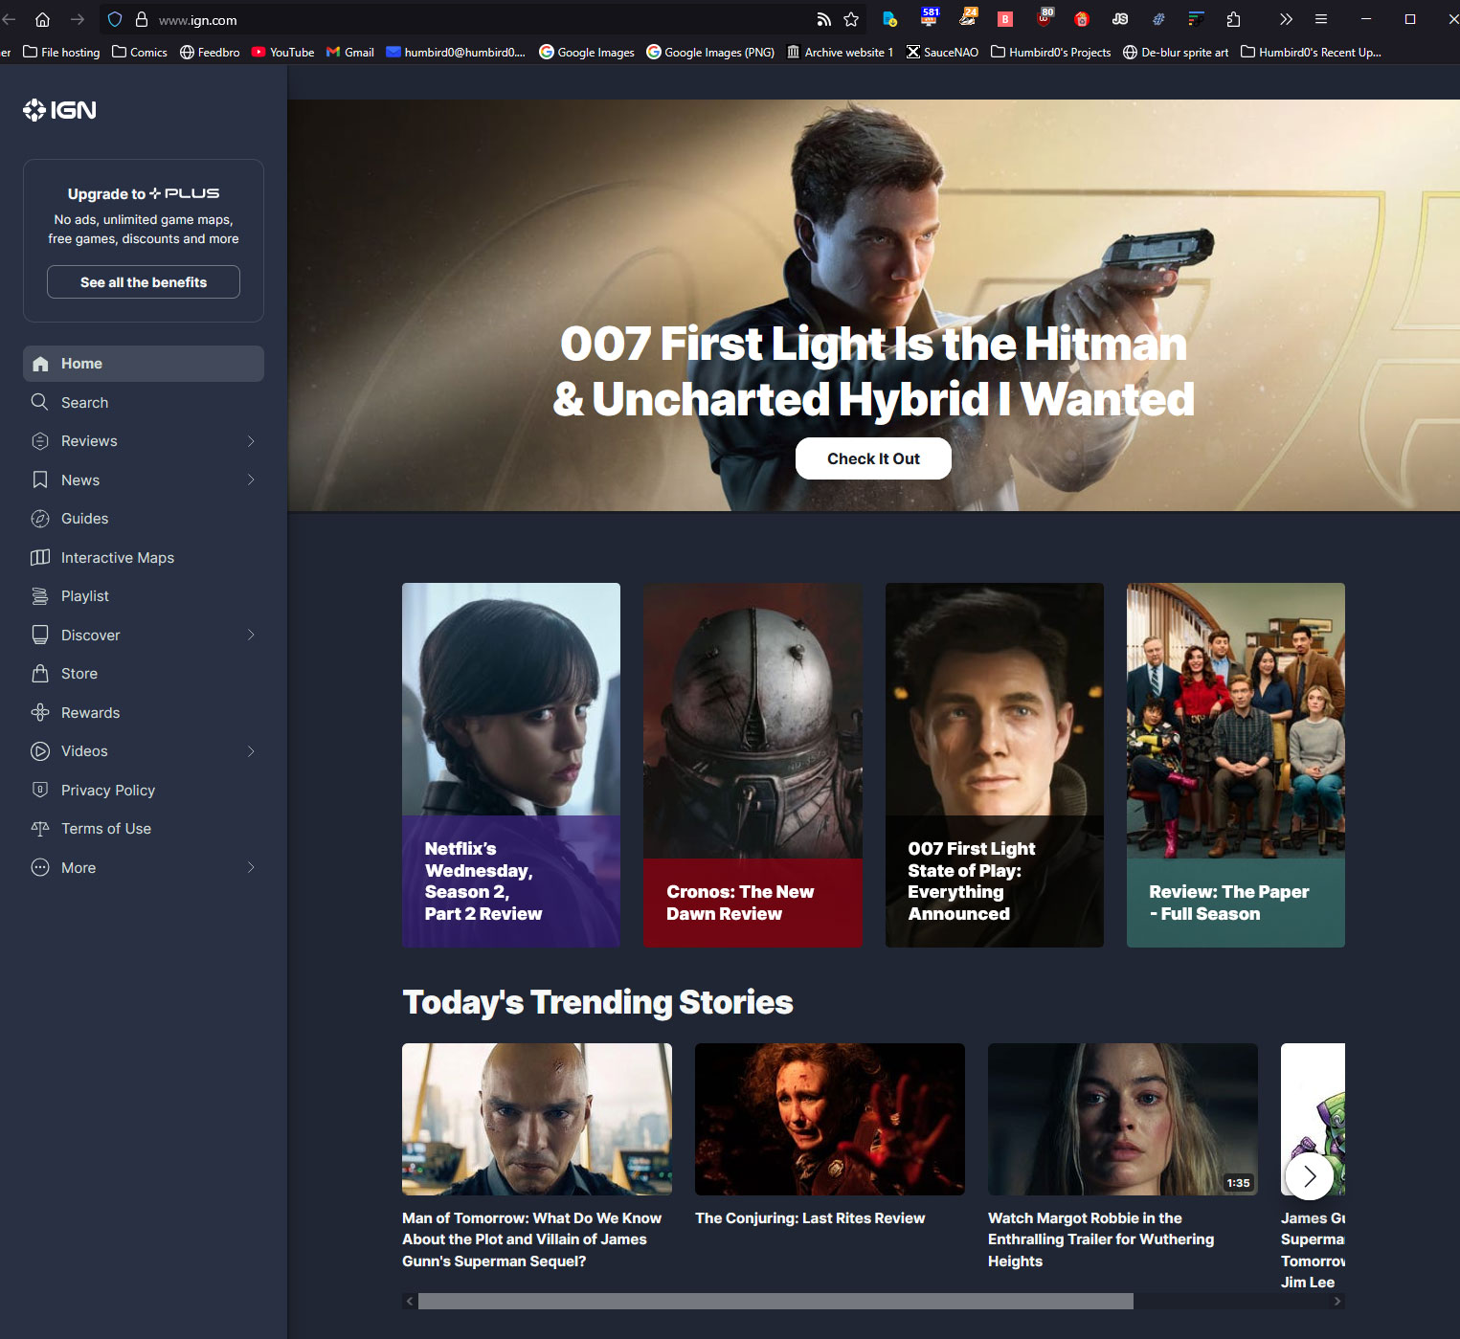Select Home in the sidebar navigation

point(144,364)
